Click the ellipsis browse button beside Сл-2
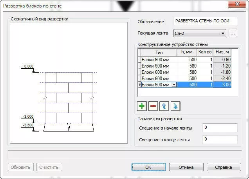This screenshot has width=249, height=179. coord(233,33)
